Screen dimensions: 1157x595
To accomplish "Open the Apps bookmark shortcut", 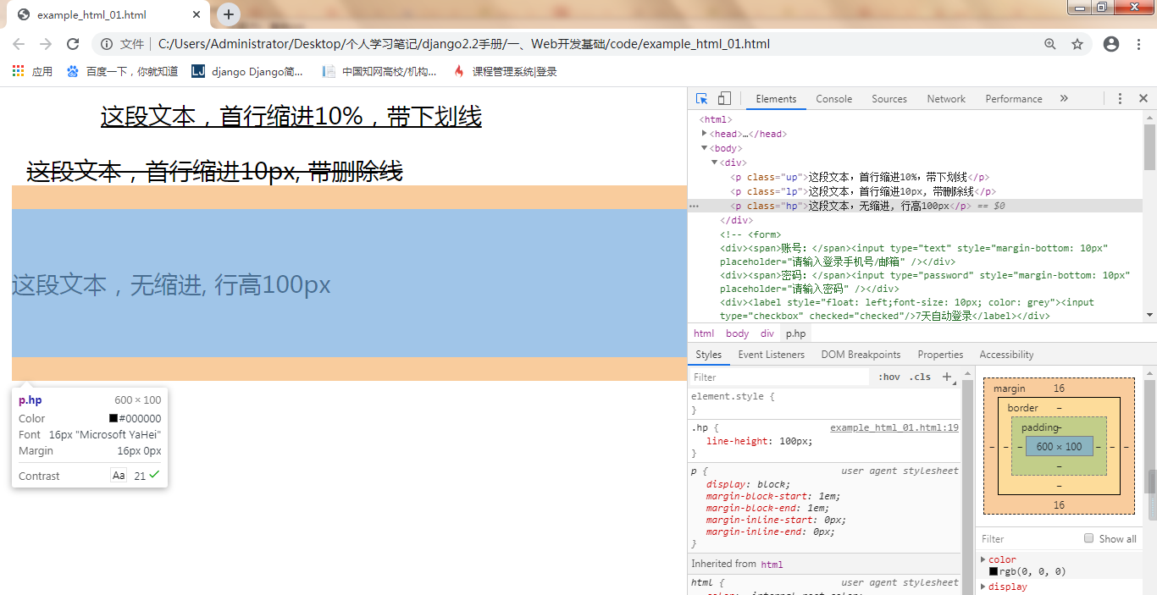I will pos(32,72).
